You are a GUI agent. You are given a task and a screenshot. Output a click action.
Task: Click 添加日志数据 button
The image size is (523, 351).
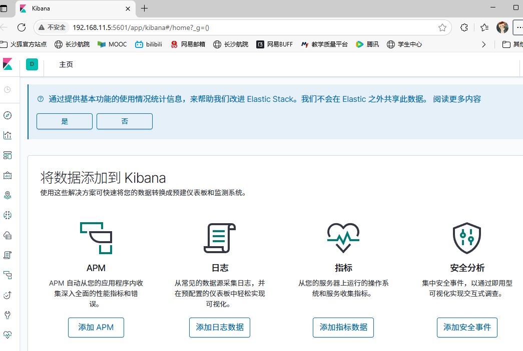pos(220,328)
